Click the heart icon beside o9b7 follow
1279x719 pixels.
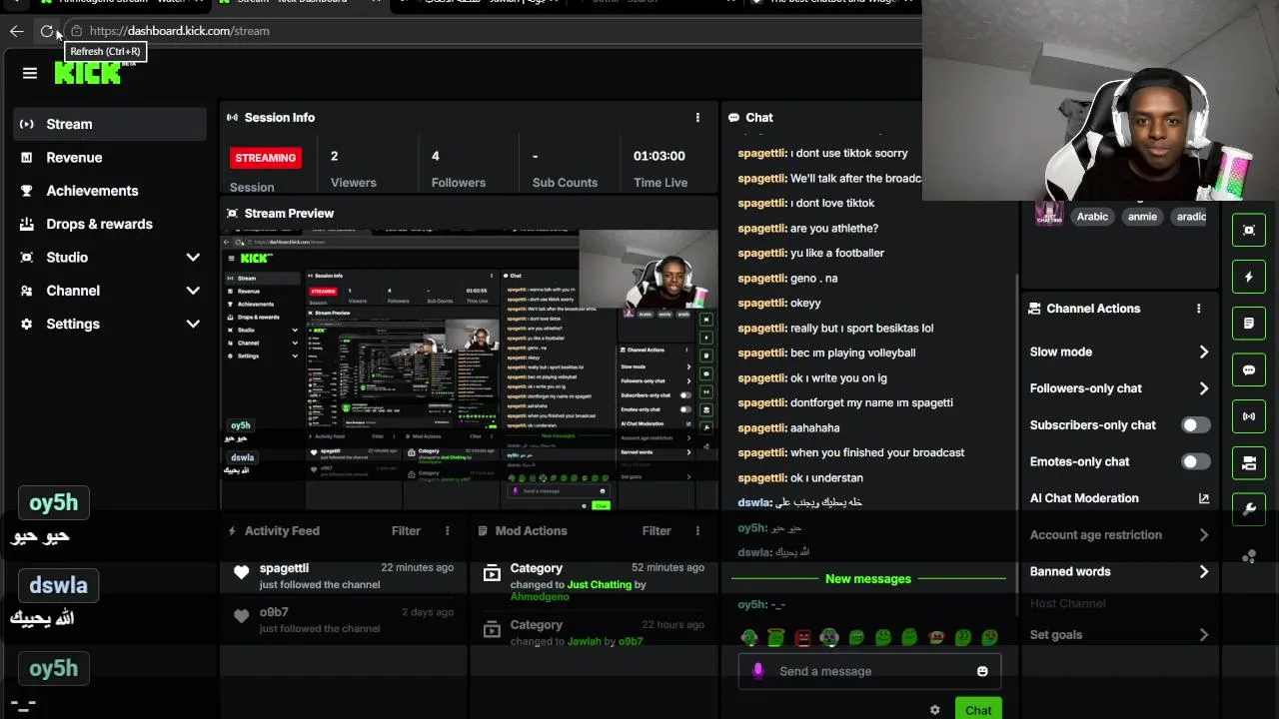pos(241,616)
